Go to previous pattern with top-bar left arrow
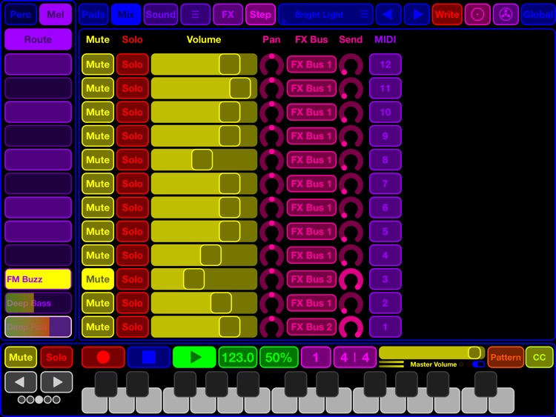 click(388, 15)
